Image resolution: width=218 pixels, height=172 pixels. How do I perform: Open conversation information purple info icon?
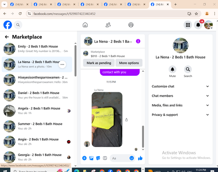pos(138,41)
